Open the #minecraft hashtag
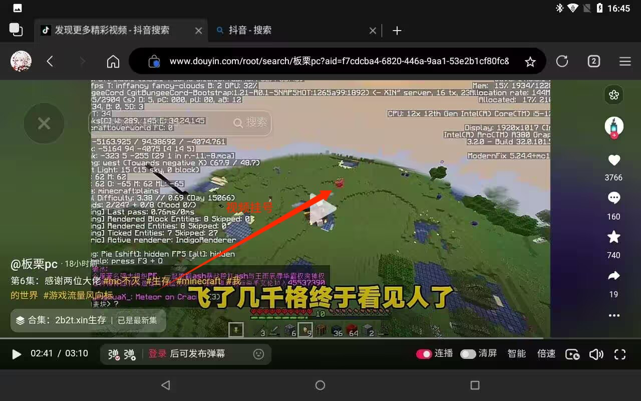Screen dimensions: 641x401 [199, 281]
